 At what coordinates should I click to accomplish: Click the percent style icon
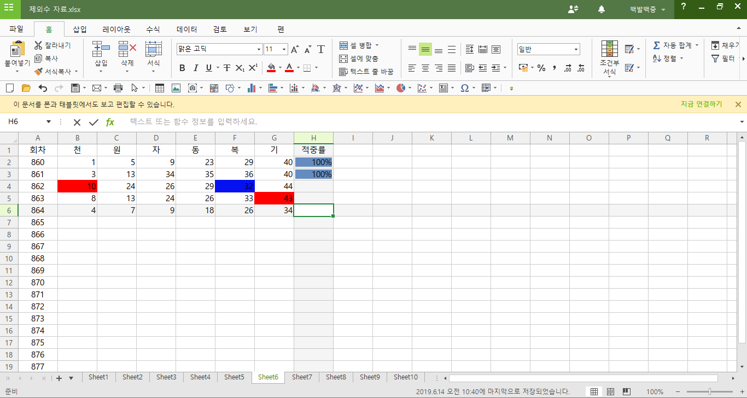[541, 68]
